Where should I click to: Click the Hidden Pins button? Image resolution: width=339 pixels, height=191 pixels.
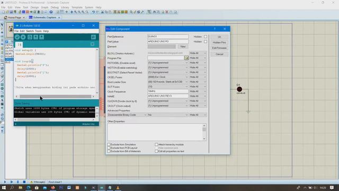[219, 42]
